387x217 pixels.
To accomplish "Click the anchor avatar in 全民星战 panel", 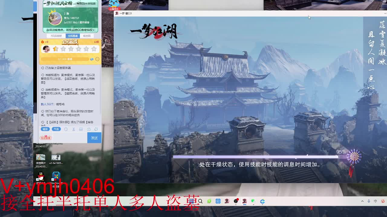I will [46, 49].
